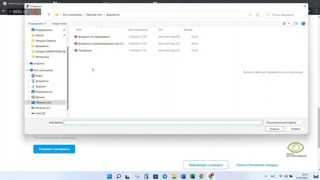Image resolution: width=320 pixels, height=180 pixels.
Task: Toggle the preview pane icon
Action: point(295,23)
